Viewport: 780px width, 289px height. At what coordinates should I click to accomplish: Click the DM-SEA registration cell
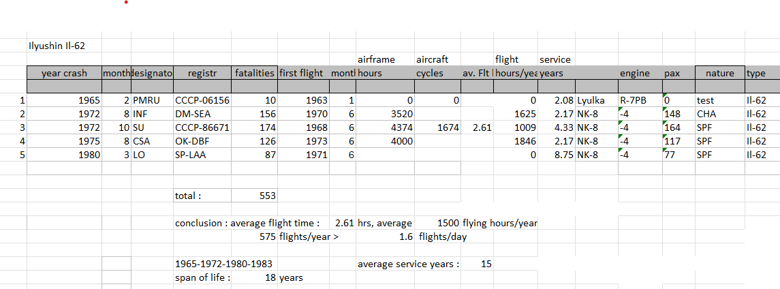(x=202, y=114)
